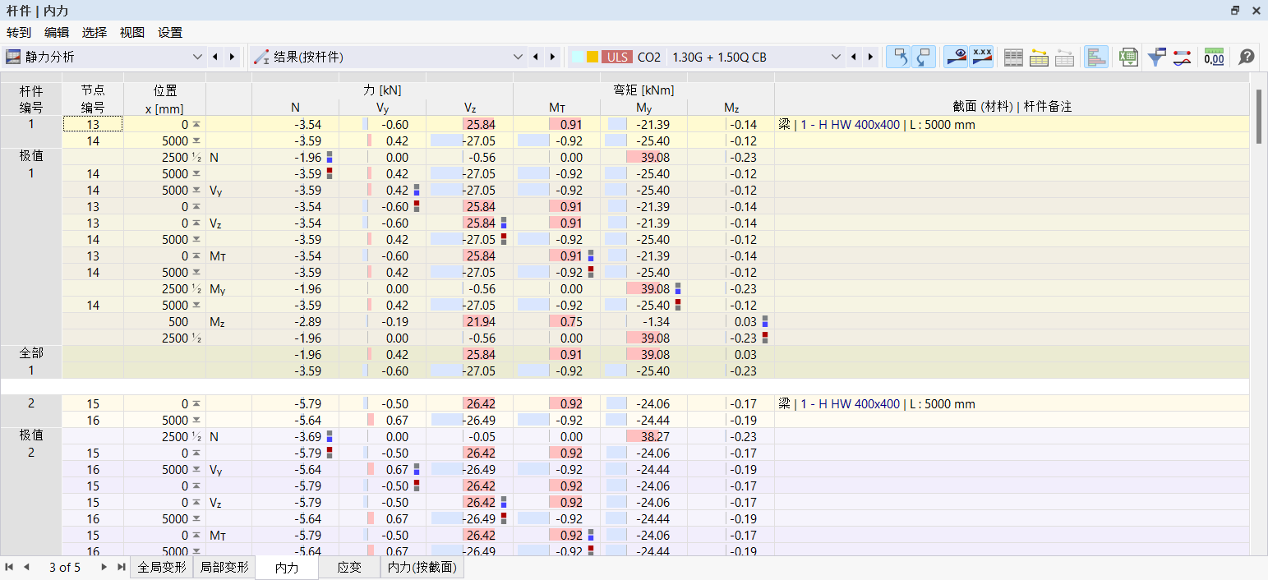The width and height of the screenshot is (1268, 580).
Task: Toggle select-in-graphic sync button
Action: click(898, 57)
